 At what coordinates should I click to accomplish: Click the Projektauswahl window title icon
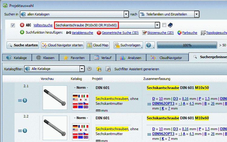5,5
